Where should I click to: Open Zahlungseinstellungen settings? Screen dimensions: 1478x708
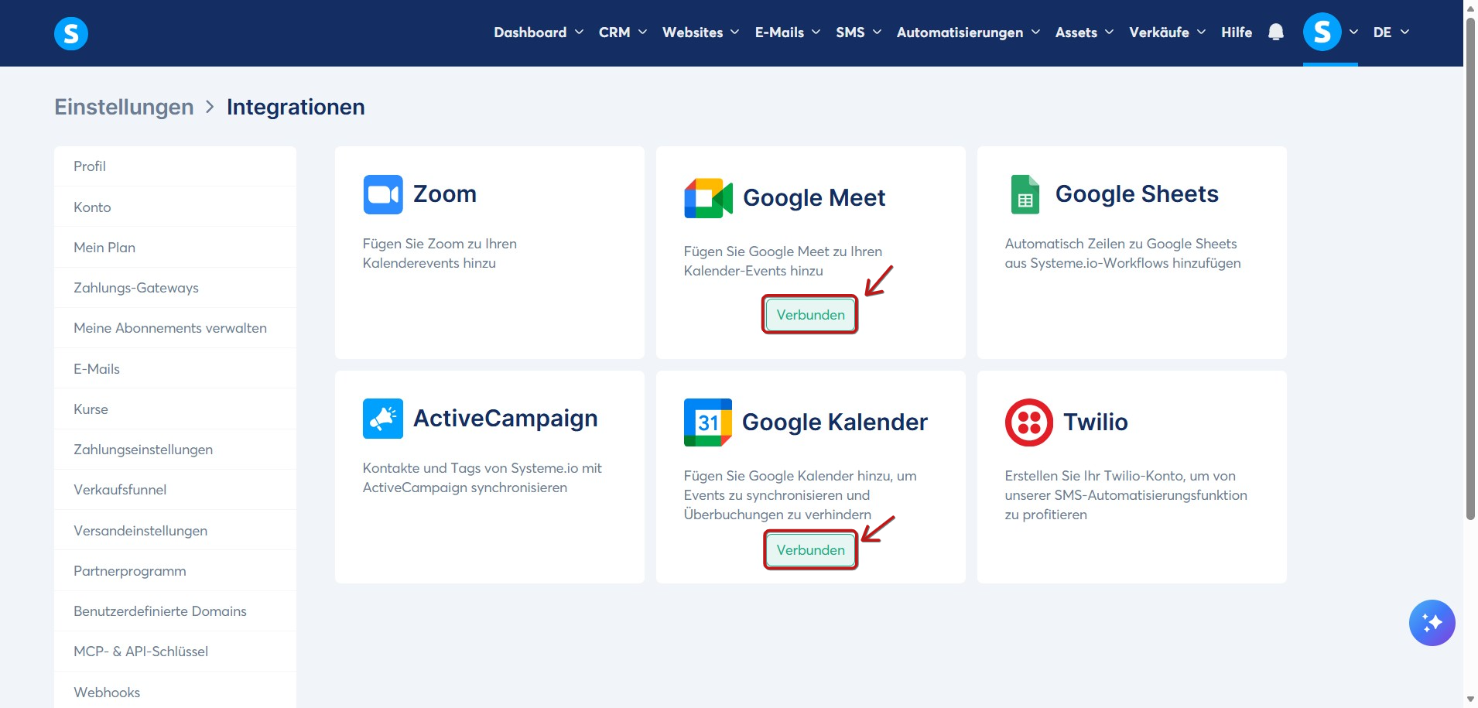175,450
